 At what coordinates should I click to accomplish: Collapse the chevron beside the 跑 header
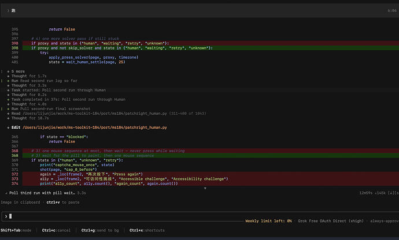pyautogui.click(x=8, y=10)
